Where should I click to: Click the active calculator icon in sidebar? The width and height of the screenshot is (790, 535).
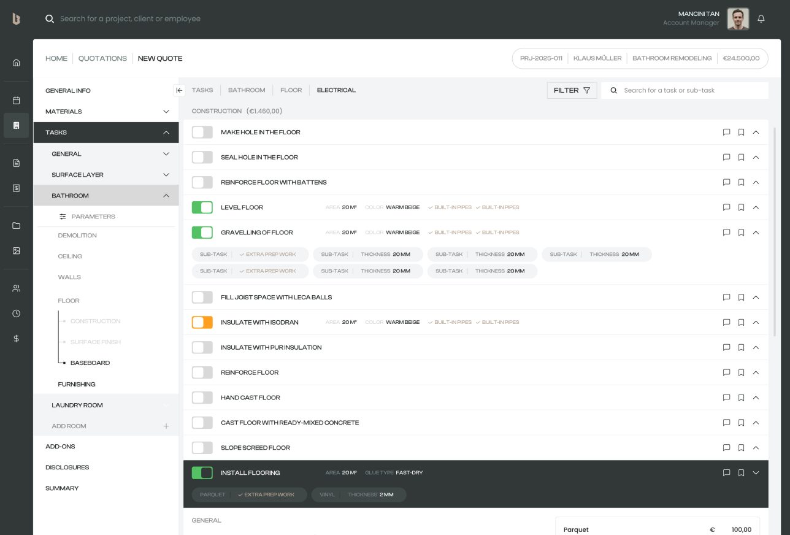pyautogui.click(x=17, y=125)
